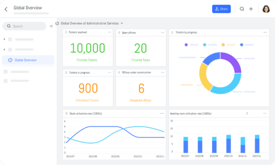The width and height of the screenshot is (275, 165).
Task: Expand the first tree item in the sidebar
Action: (x=5, y=39)
